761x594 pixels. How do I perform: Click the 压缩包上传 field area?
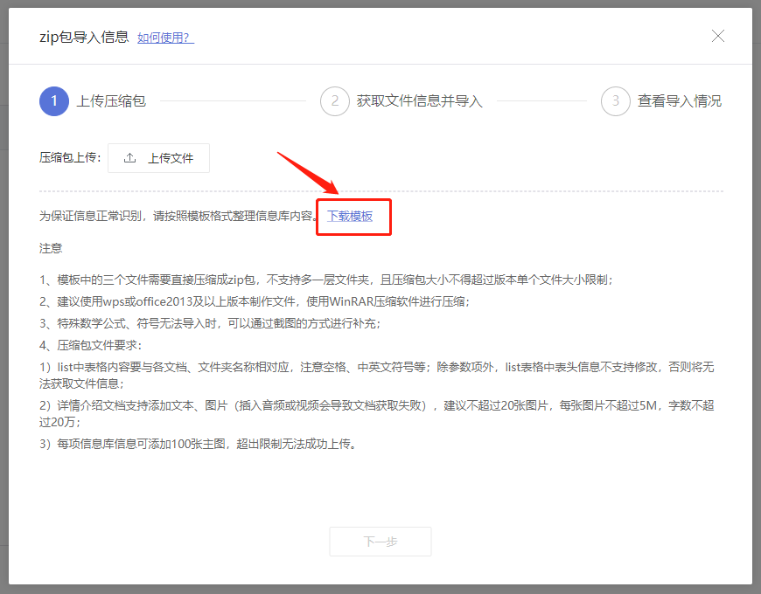pos(69,158)
